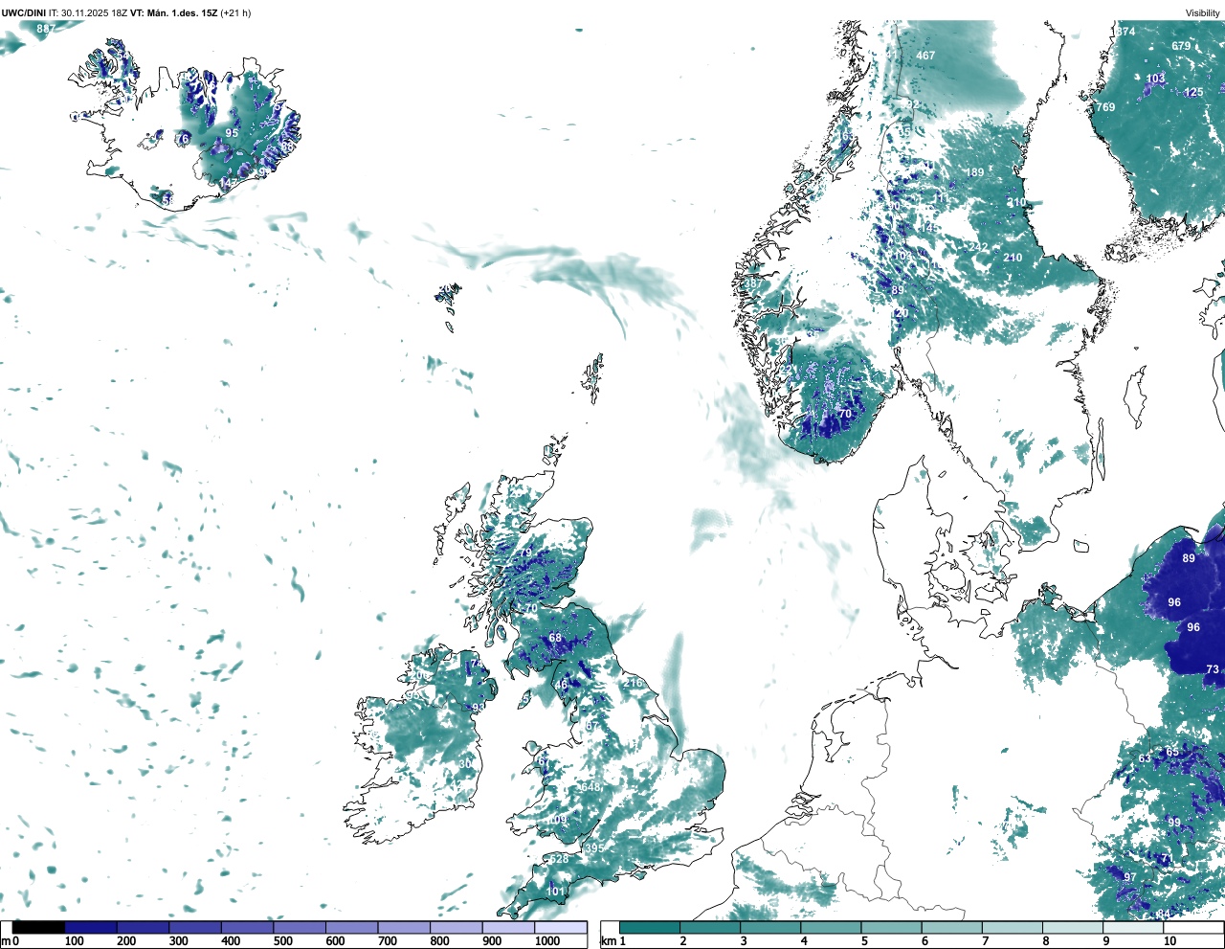Click the "242" value over Sweden

(x=978, y=247)
